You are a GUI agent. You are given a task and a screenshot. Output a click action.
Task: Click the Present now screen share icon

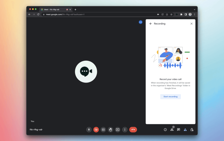click(x=118, y=130)
